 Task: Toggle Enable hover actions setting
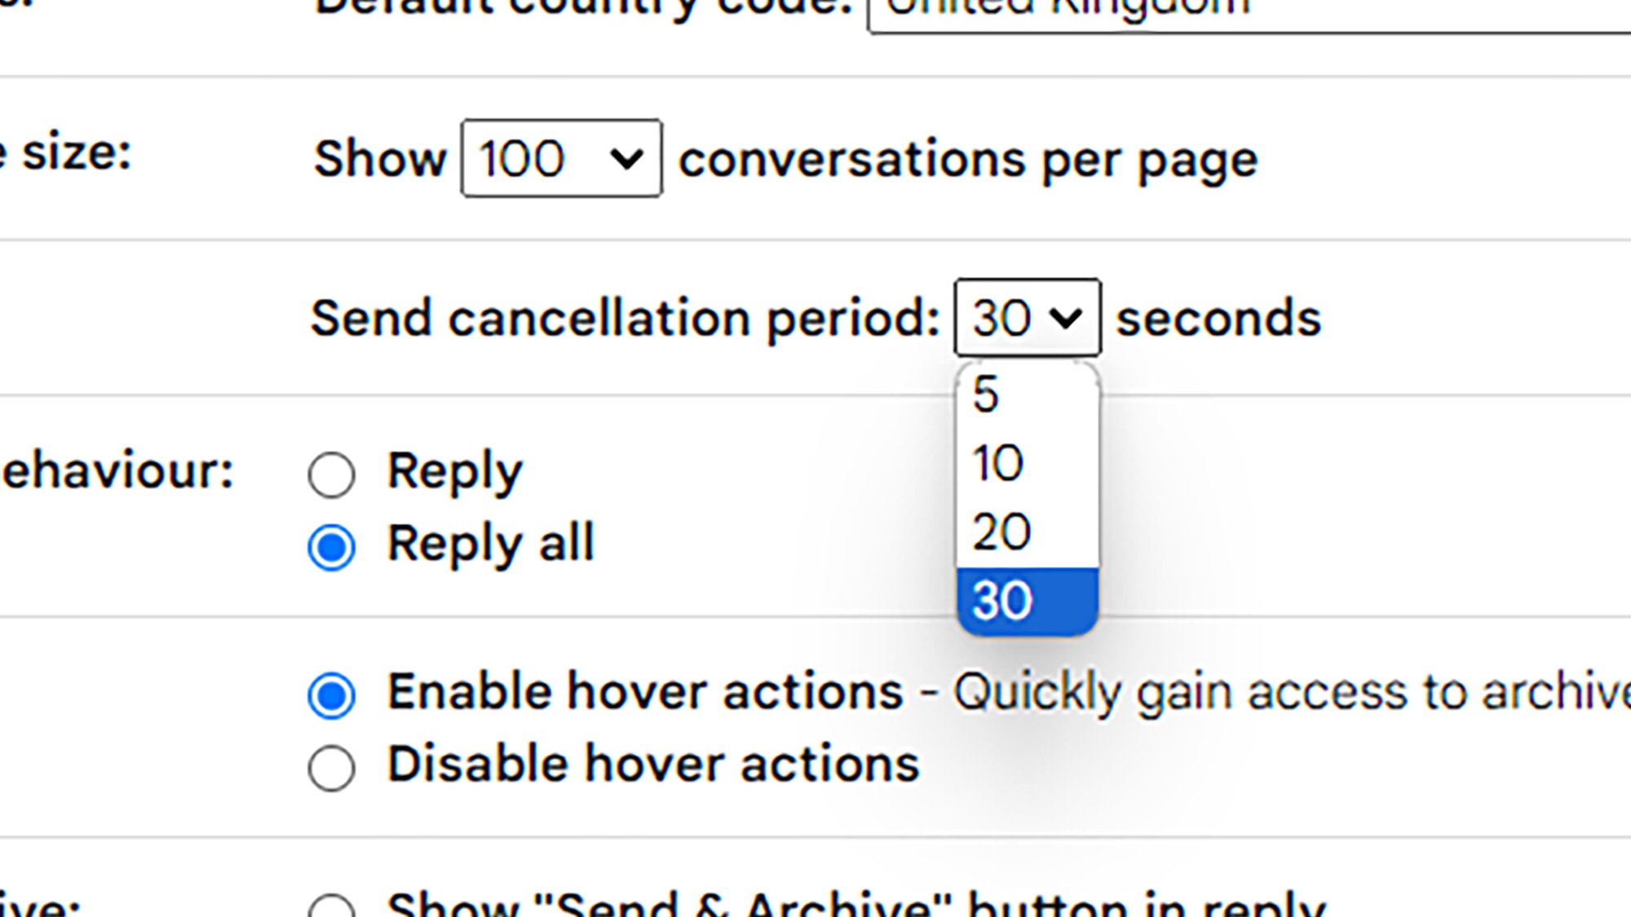click(x=334, y=692)
